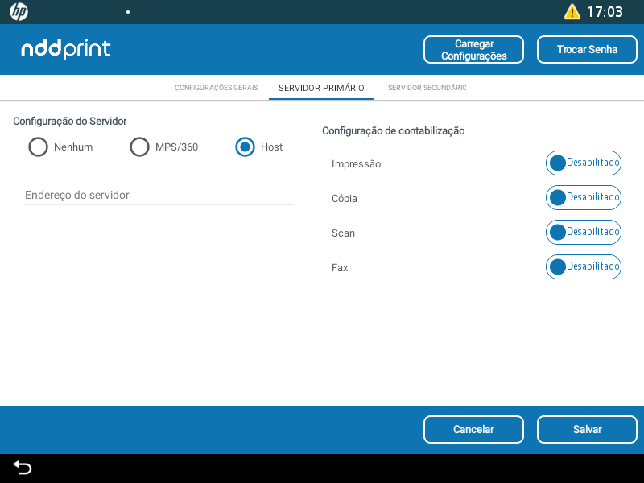Open the Configurações Gerais tab
644x483 pixels.
click(x=216, y=88)
